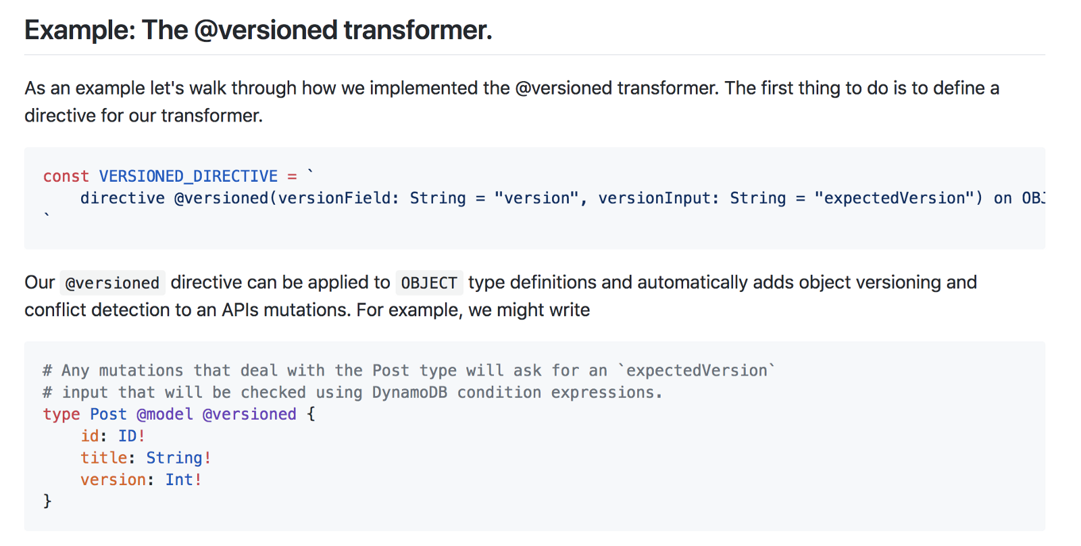Click the inline OBJECT code tag

point(429,282)
